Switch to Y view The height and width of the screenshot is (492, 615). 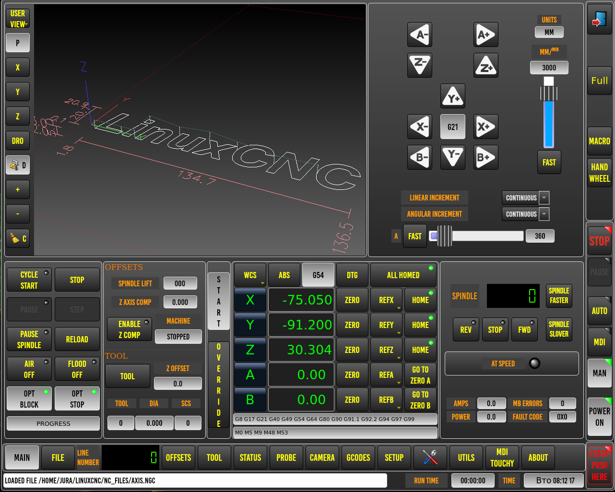[18, 92]
